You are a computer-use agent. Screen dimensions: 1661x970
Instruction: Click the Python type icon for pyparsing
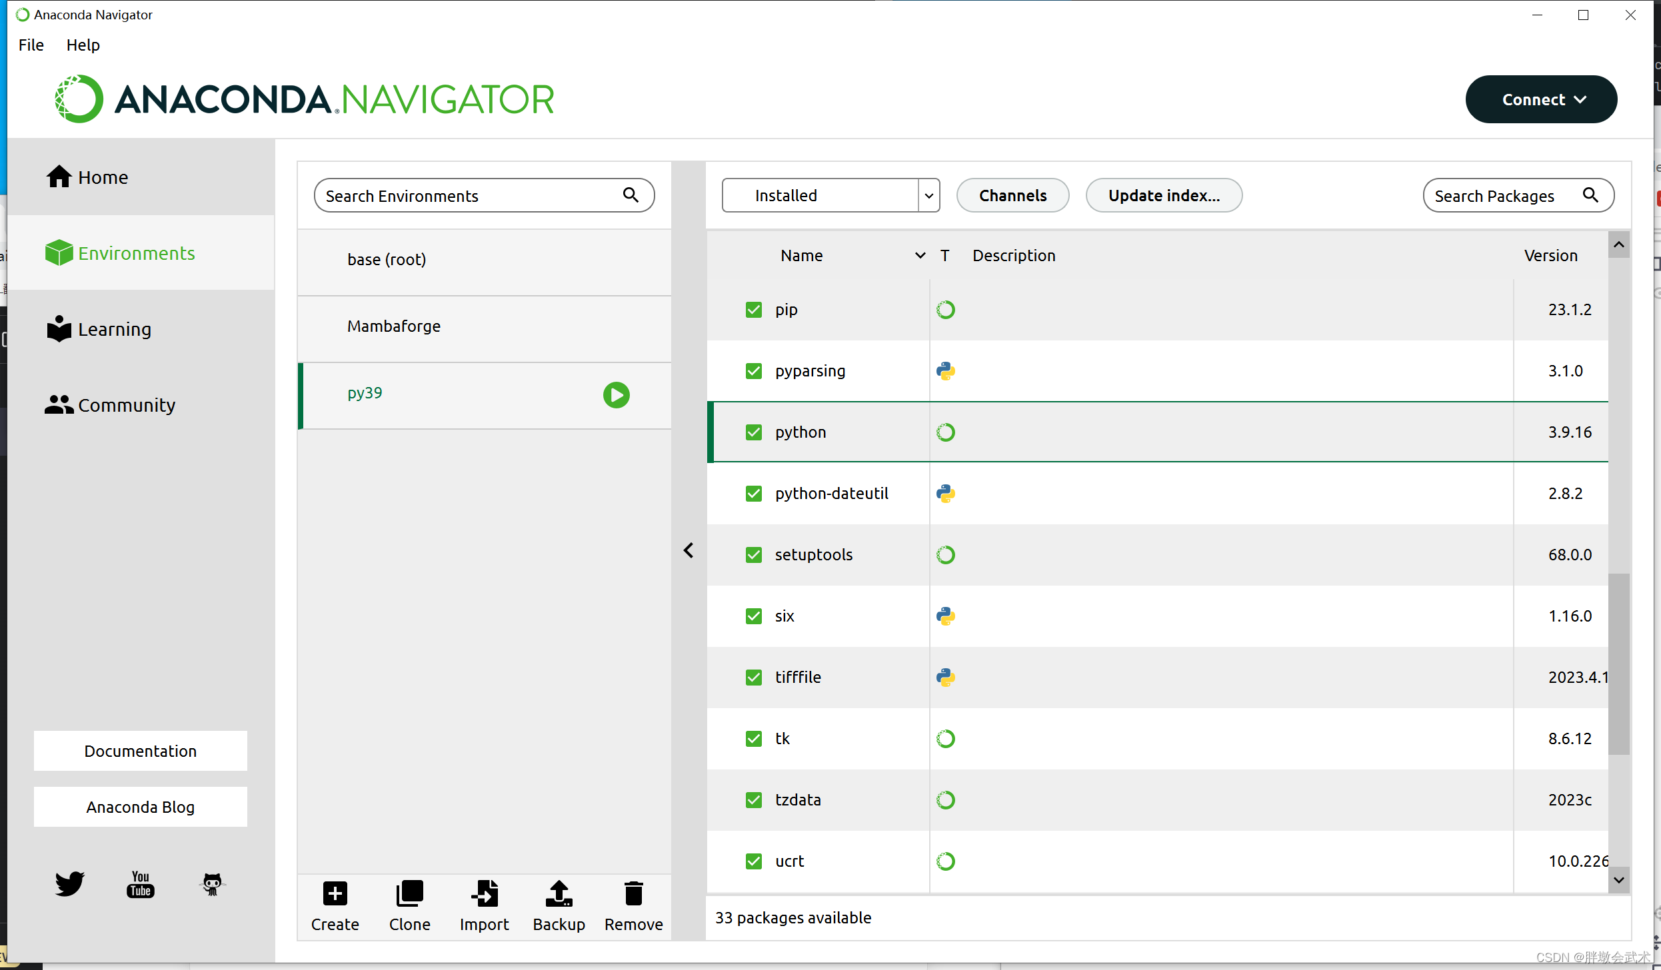point(946,371)
